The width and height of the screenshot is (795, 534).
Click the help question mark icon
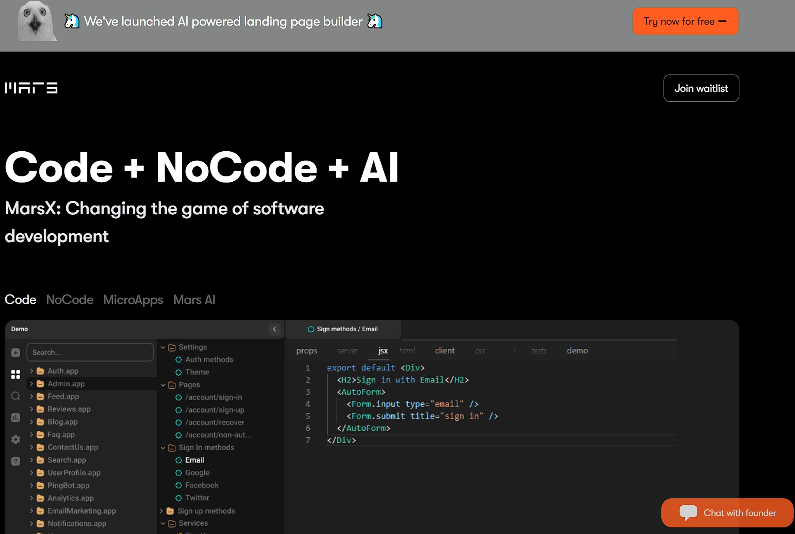(15, 461)
